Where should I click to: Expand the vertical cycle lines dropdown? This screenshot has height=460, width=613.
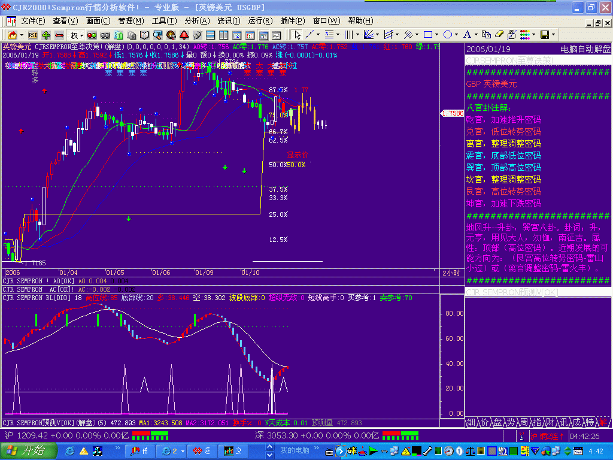click(357, 35)
